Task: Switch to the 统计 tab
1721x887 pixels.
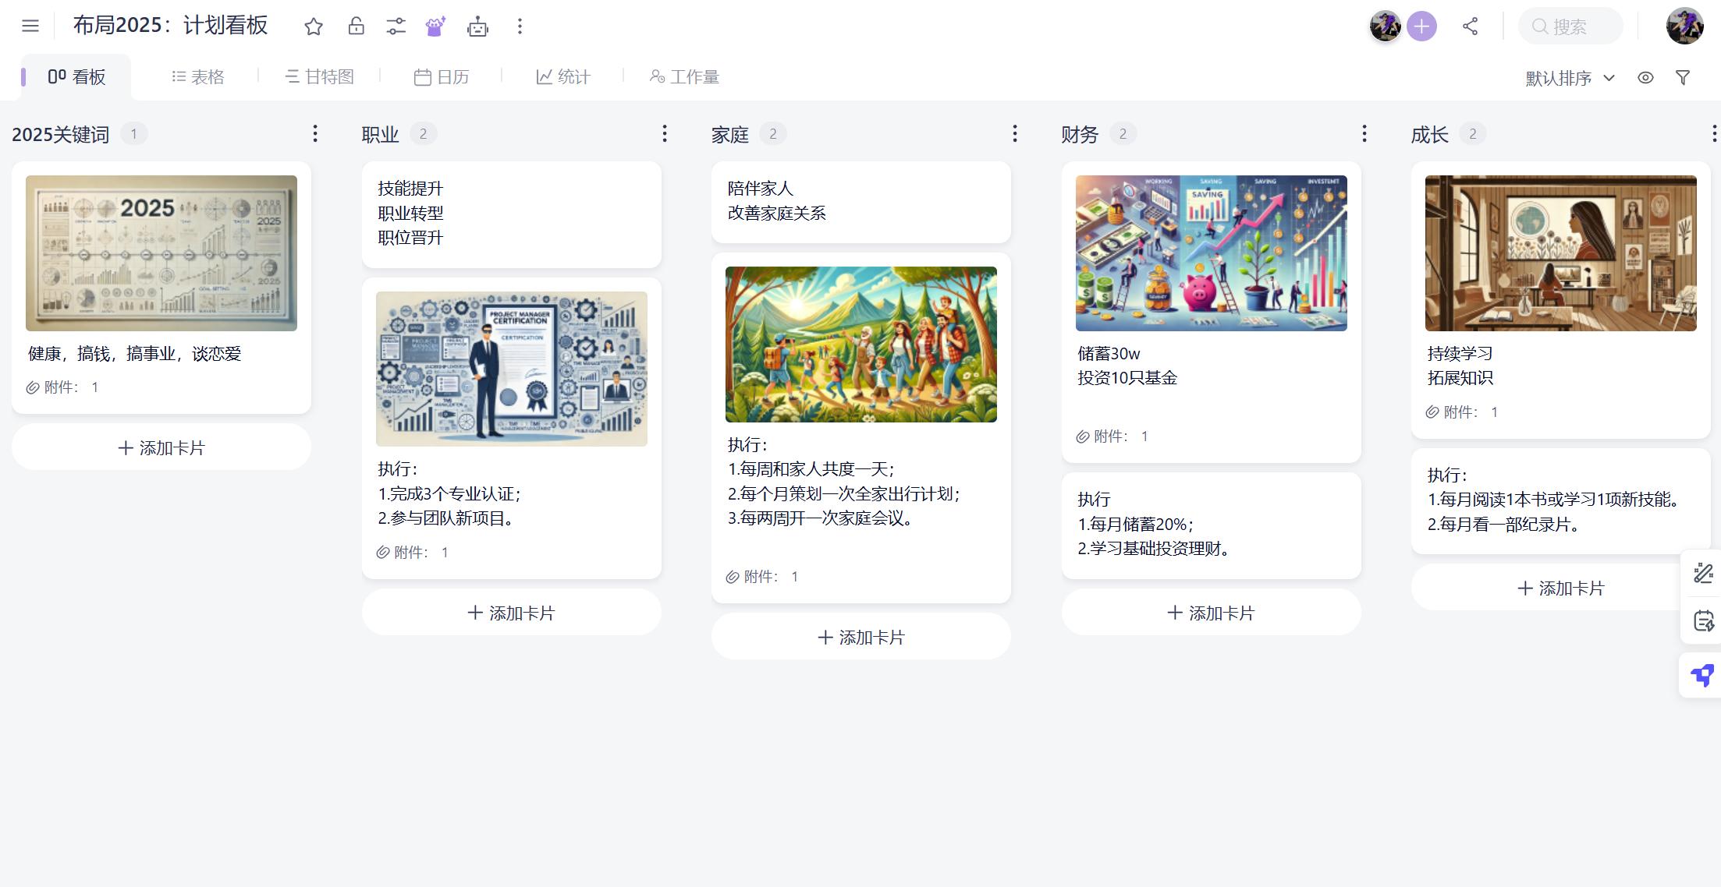Action: click(563, 76)
